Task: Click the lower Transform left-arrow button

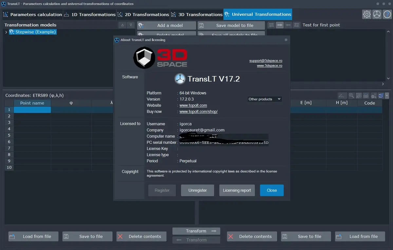Action: tap(196, 240)
